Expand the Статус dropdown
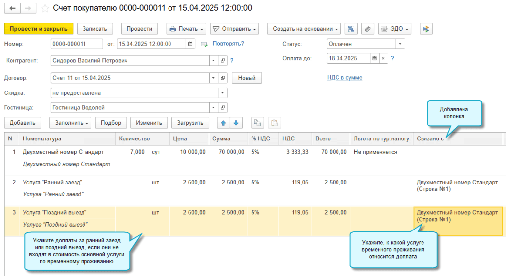 [x=400, y=44]
